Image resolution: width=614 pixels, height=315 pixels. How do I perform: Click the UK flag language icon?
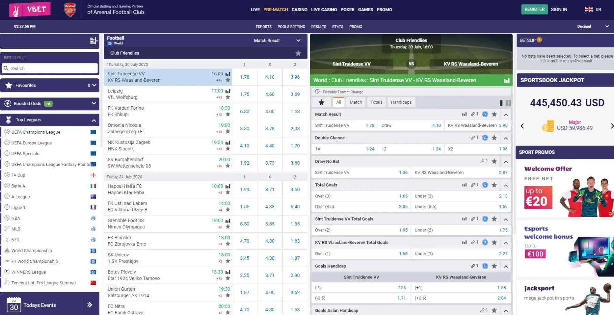[588, 10]
